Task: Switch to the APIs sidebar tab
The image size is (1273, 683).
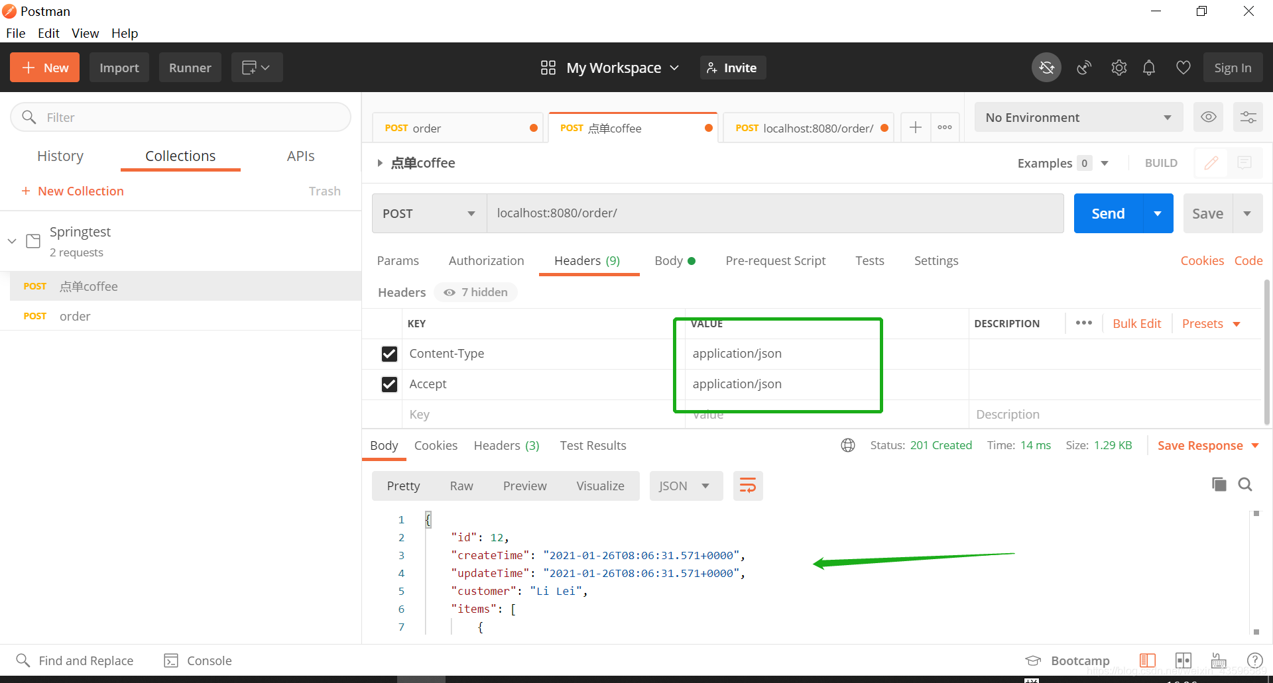Action: [x=300, y=156]
